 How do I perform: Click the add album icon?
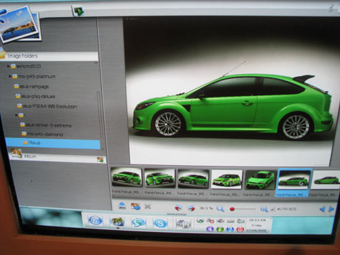(x=100, y=160)
